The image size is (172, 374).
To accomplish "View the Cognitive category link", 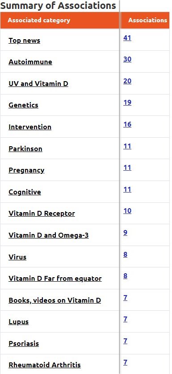I will [x=25, y=192].
